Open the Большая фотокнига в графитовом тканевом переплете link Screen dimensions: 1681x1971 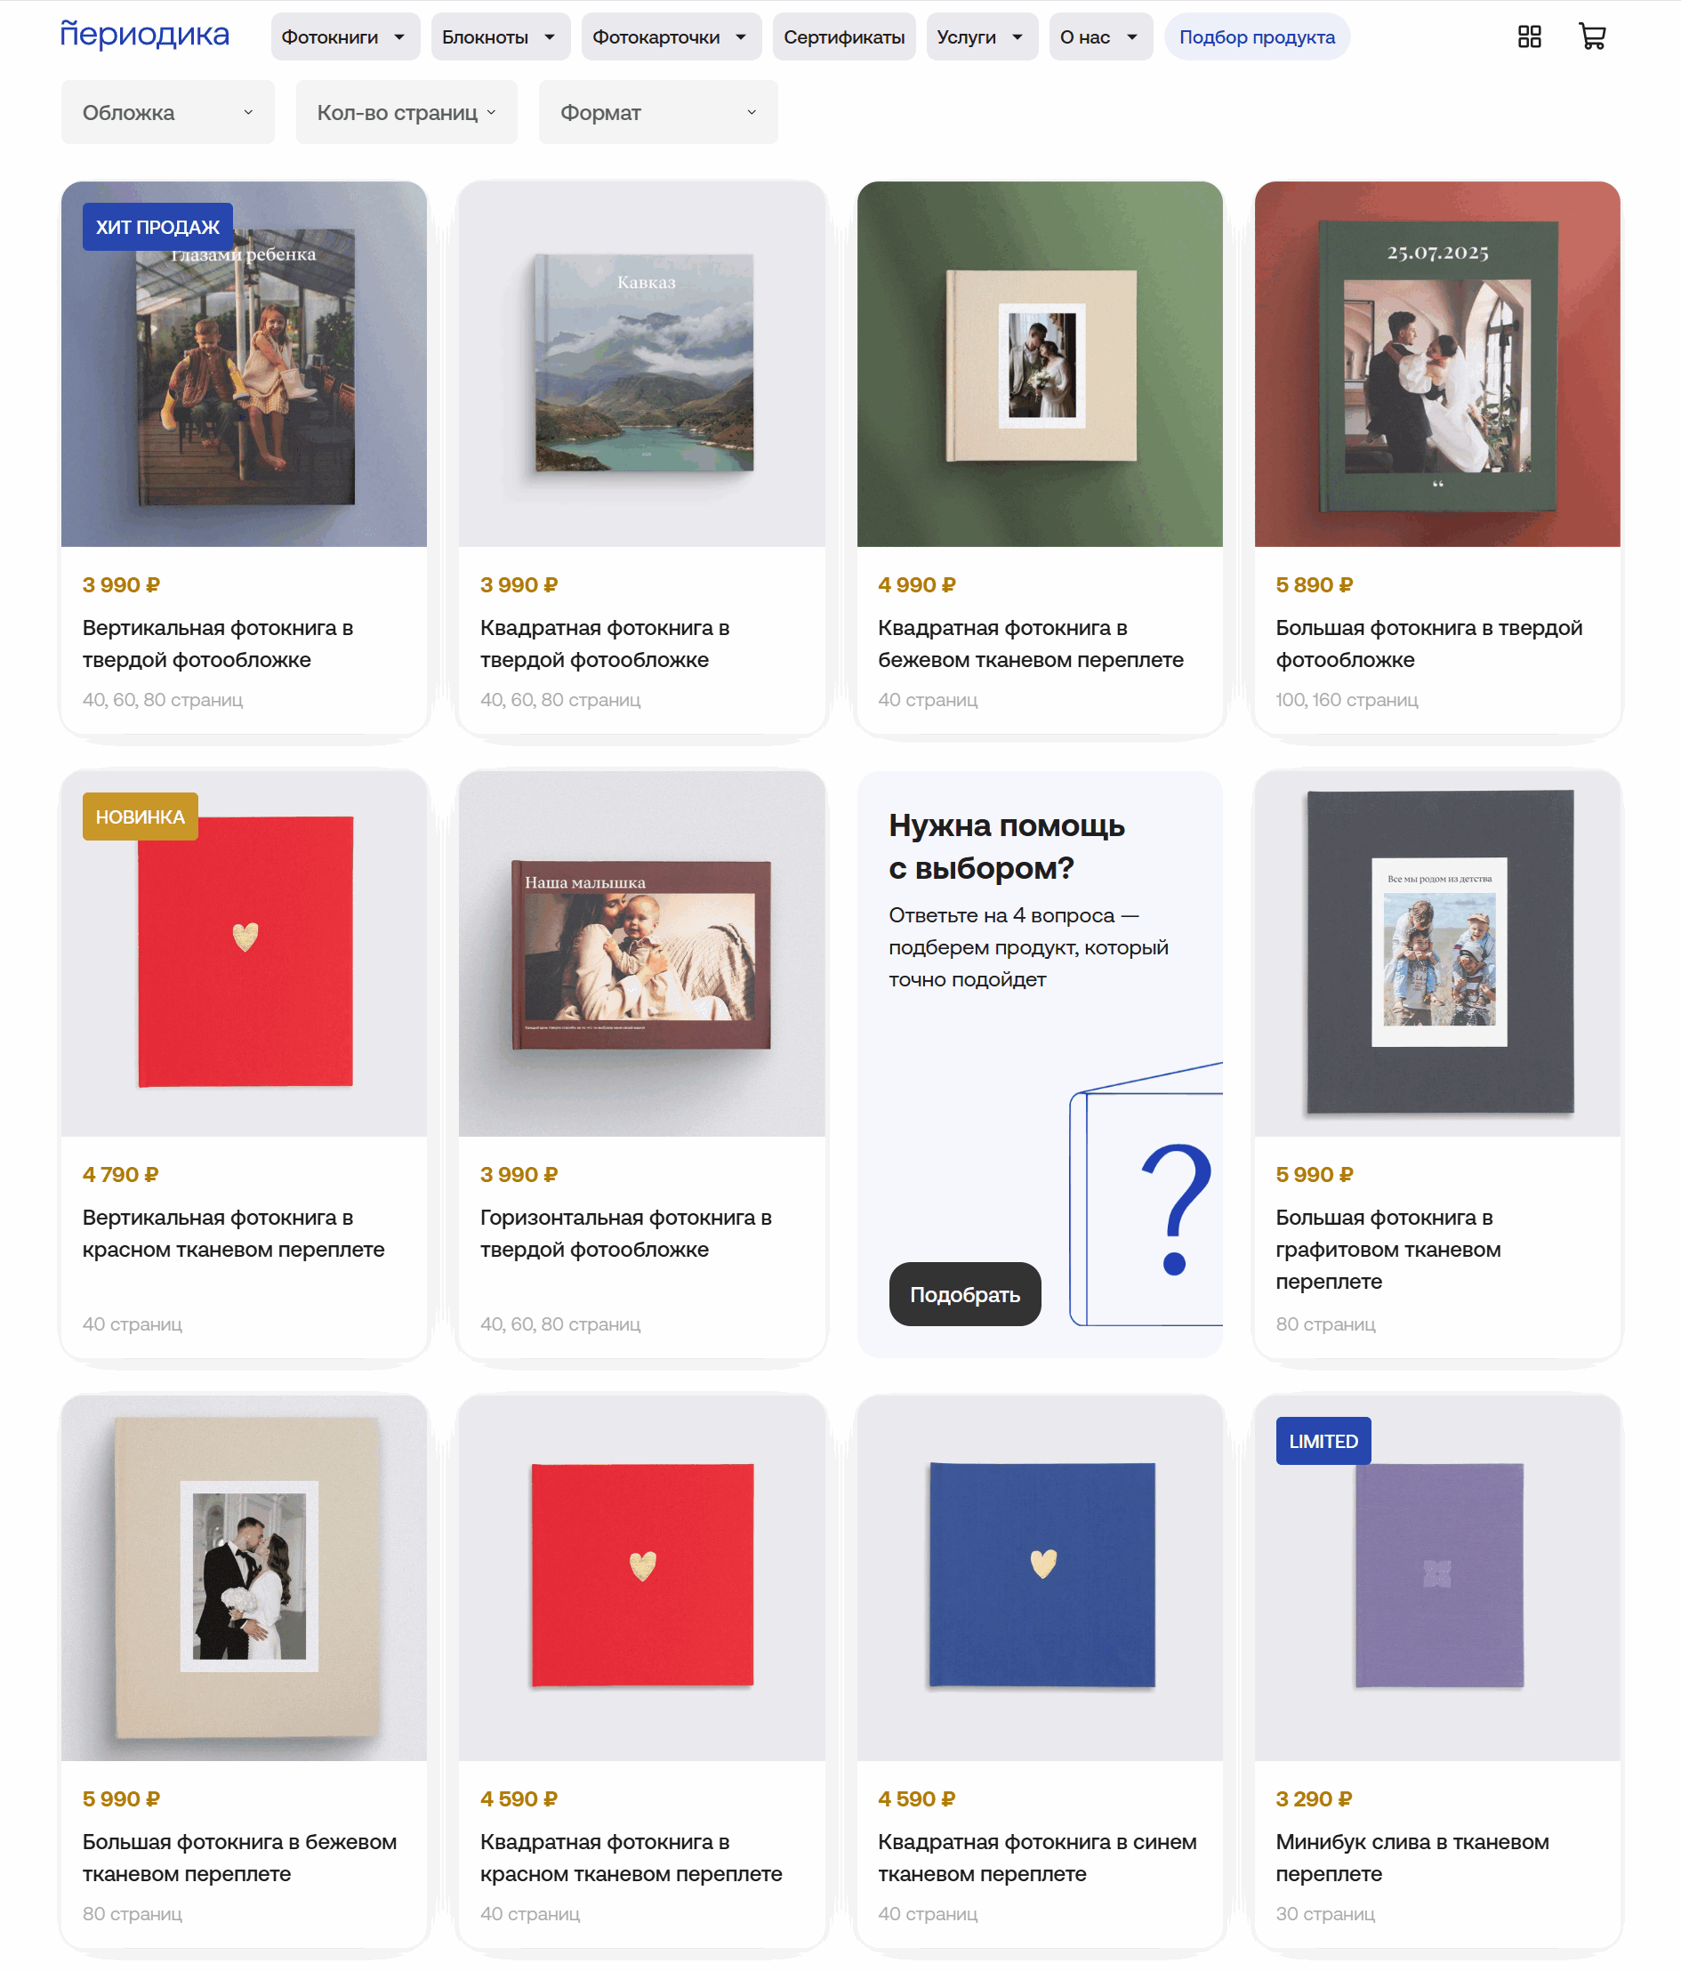click(x=1388, y=1249)
